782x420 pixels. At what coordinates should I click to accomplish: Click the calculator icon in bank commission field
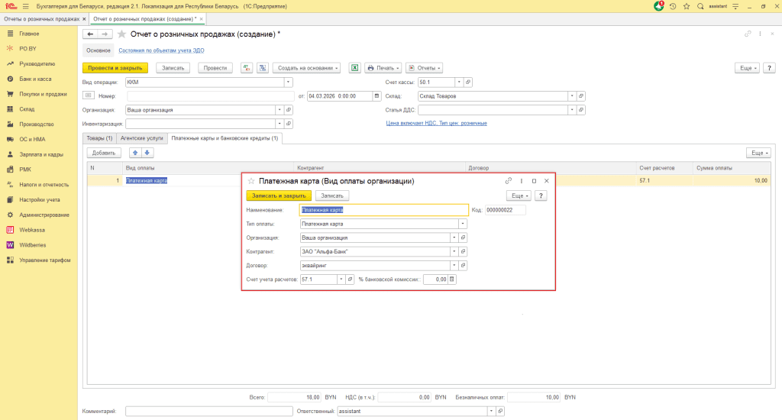[x=452, y=279]
